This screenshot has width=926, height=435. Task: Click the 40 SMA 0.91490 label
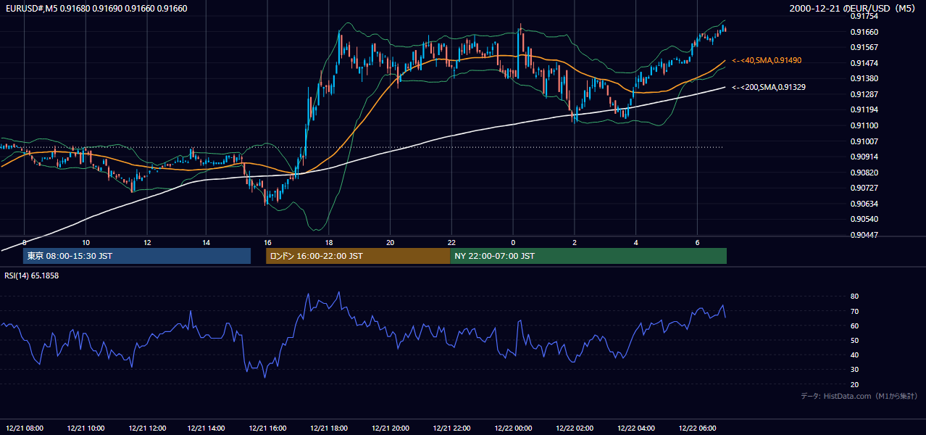pos(767,60)
